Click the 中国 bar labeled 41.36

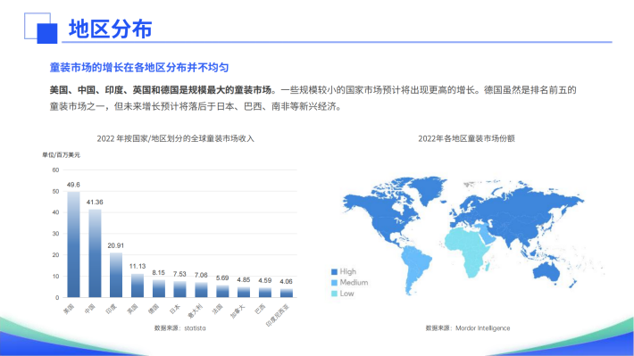tap(95, 253)
